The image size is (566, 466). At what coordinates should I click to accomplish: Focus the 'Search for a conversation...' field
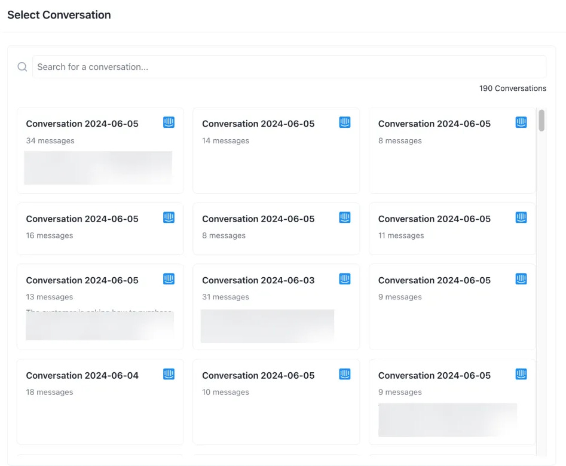289,67
